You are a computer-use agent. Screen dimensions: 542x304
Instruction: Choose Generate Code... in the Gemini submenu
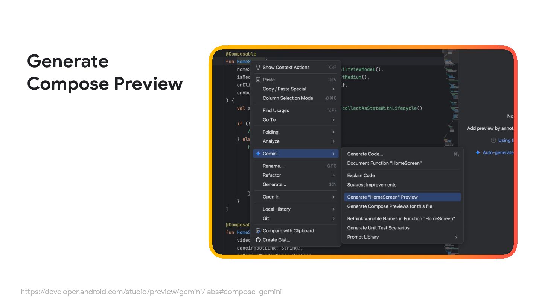click(402, 154)
